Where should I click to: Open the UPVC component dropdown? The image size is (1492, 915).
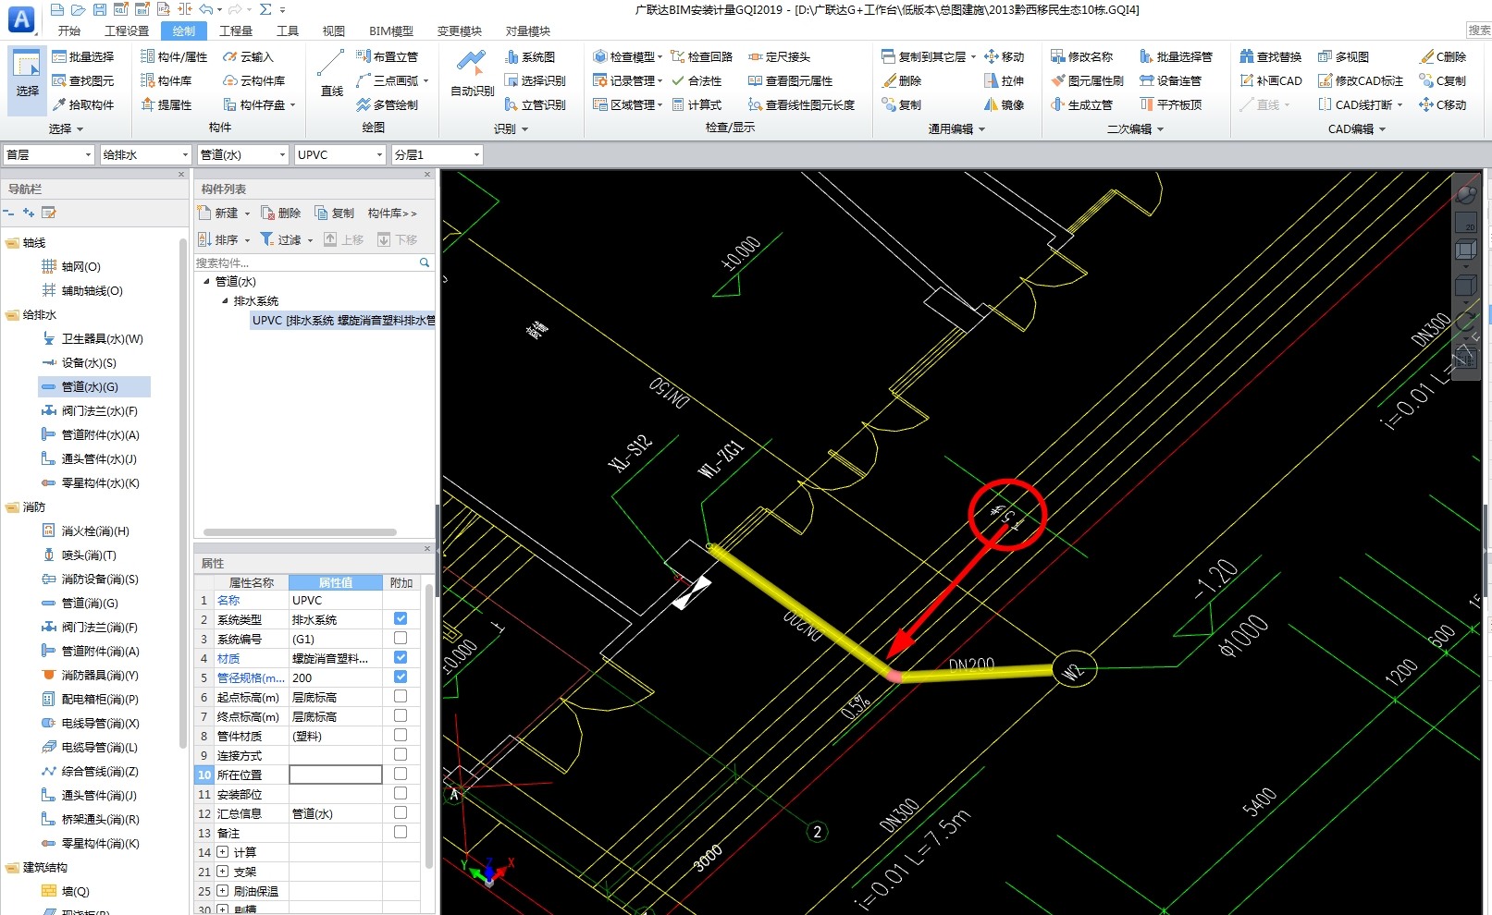point(339,154)
